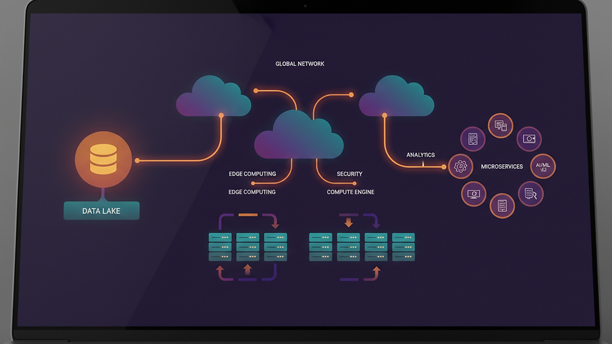Click the orange connector dot beside Data Lake icon

pyautogui.click(x=137, y=160)
